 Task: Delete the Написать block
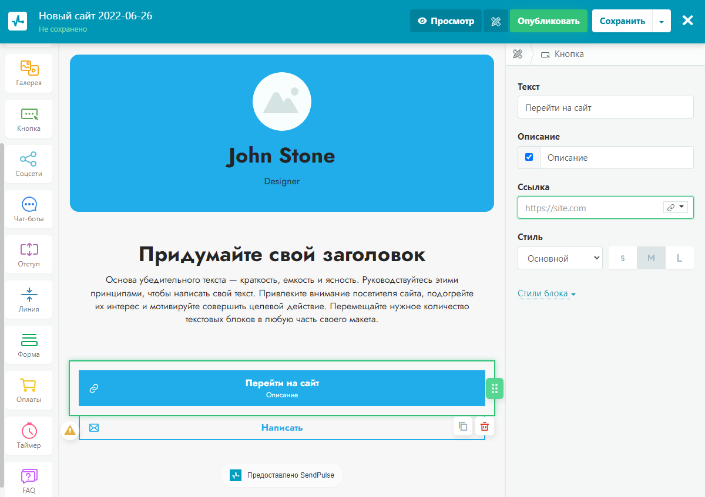(485, 426)
